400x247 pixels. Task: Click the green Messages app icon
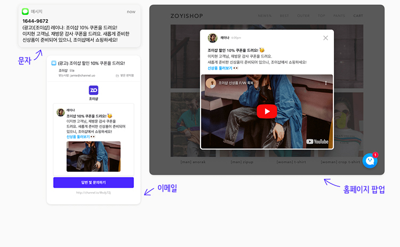click(x=25, y=12)
